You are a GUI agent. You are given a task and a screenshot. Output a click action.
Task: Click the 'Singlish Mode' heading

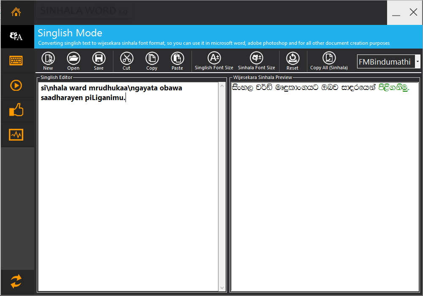pos(70,33)
